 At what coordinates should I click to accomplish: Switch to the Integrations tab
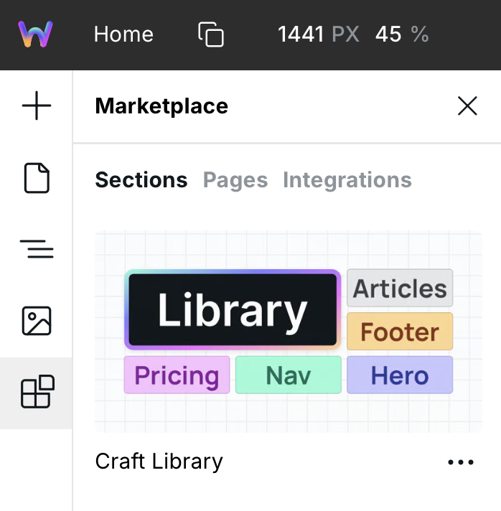point(347,180)
